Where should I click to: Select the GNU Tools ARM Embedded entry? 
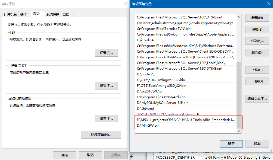tap(186, 120)
